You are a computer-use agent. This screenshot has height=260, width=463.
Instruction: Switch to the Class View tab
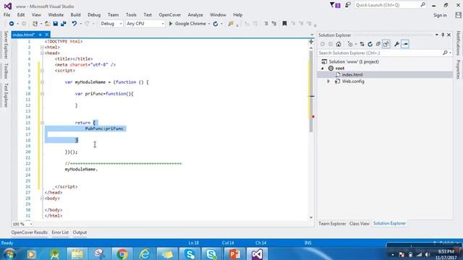pos(359,224)
